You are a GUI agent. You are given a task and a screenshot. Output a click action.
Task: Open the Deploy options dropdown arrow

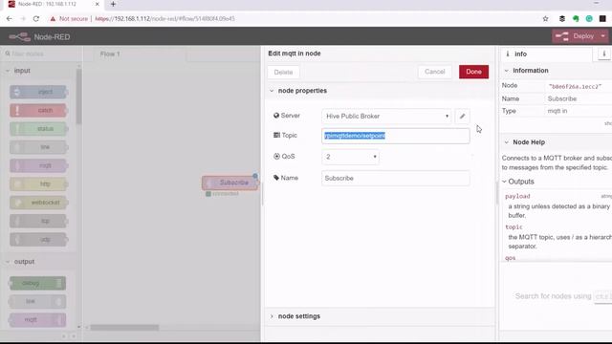603,36
